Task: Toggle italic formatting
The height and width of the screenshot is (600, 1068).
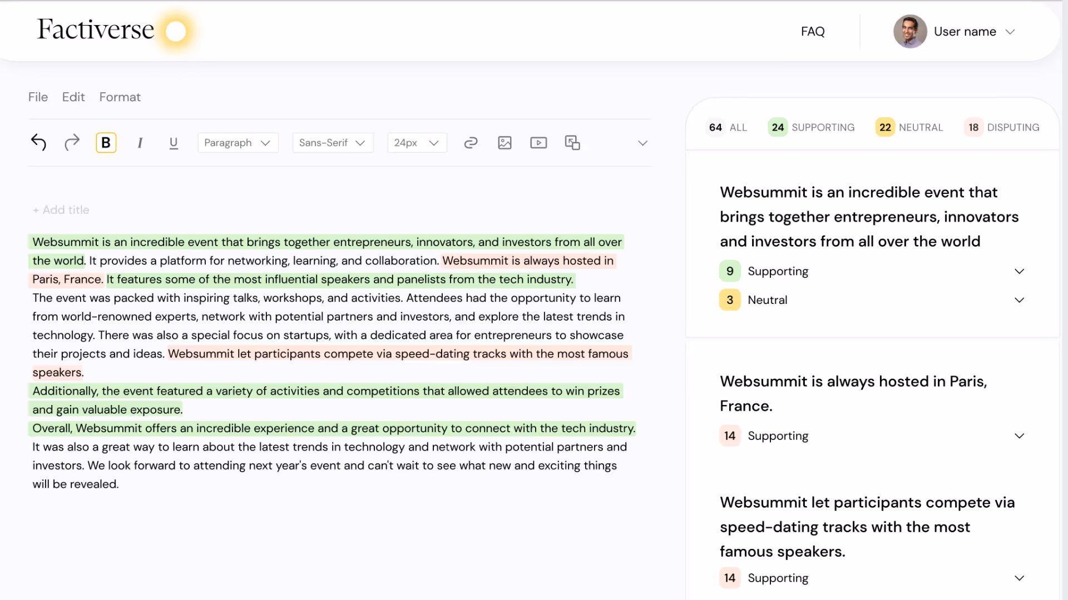Action: 140,143
